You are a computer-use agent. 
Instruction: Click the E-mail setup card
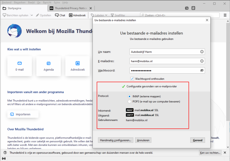pyautogui.click(x=20, y=66)
